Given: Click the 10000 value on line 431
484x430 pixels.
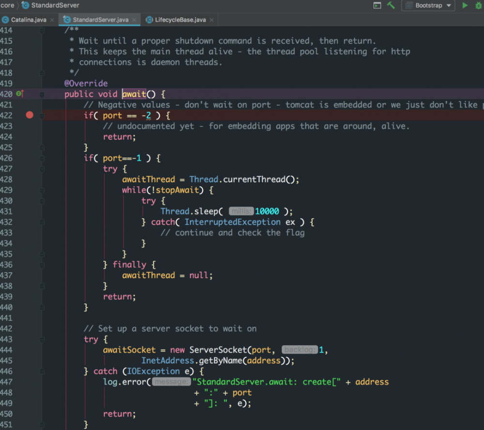Looking at the screenshot, I should point(267,211).
